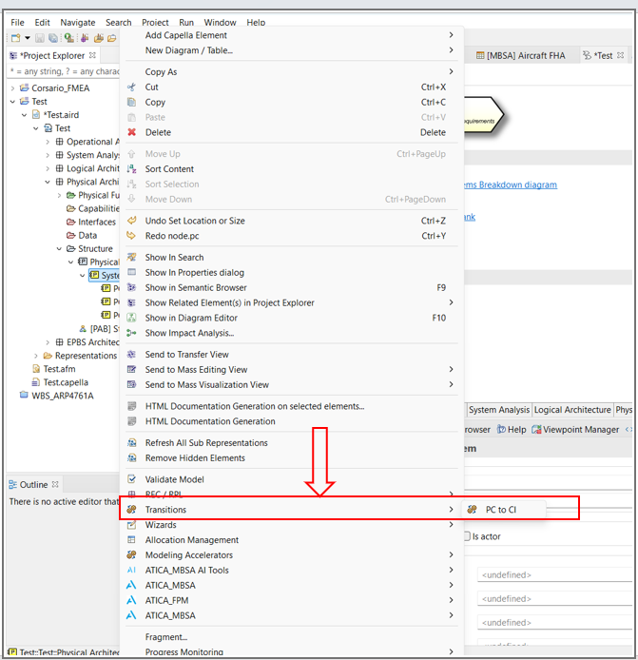The width and height of the screenshot is (638, 660).
Task: Expand the Operational Analysis tree node
Action: click(48, 142)
